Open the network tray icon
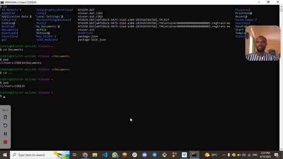 pyautogui.click(x=249, y=155)
